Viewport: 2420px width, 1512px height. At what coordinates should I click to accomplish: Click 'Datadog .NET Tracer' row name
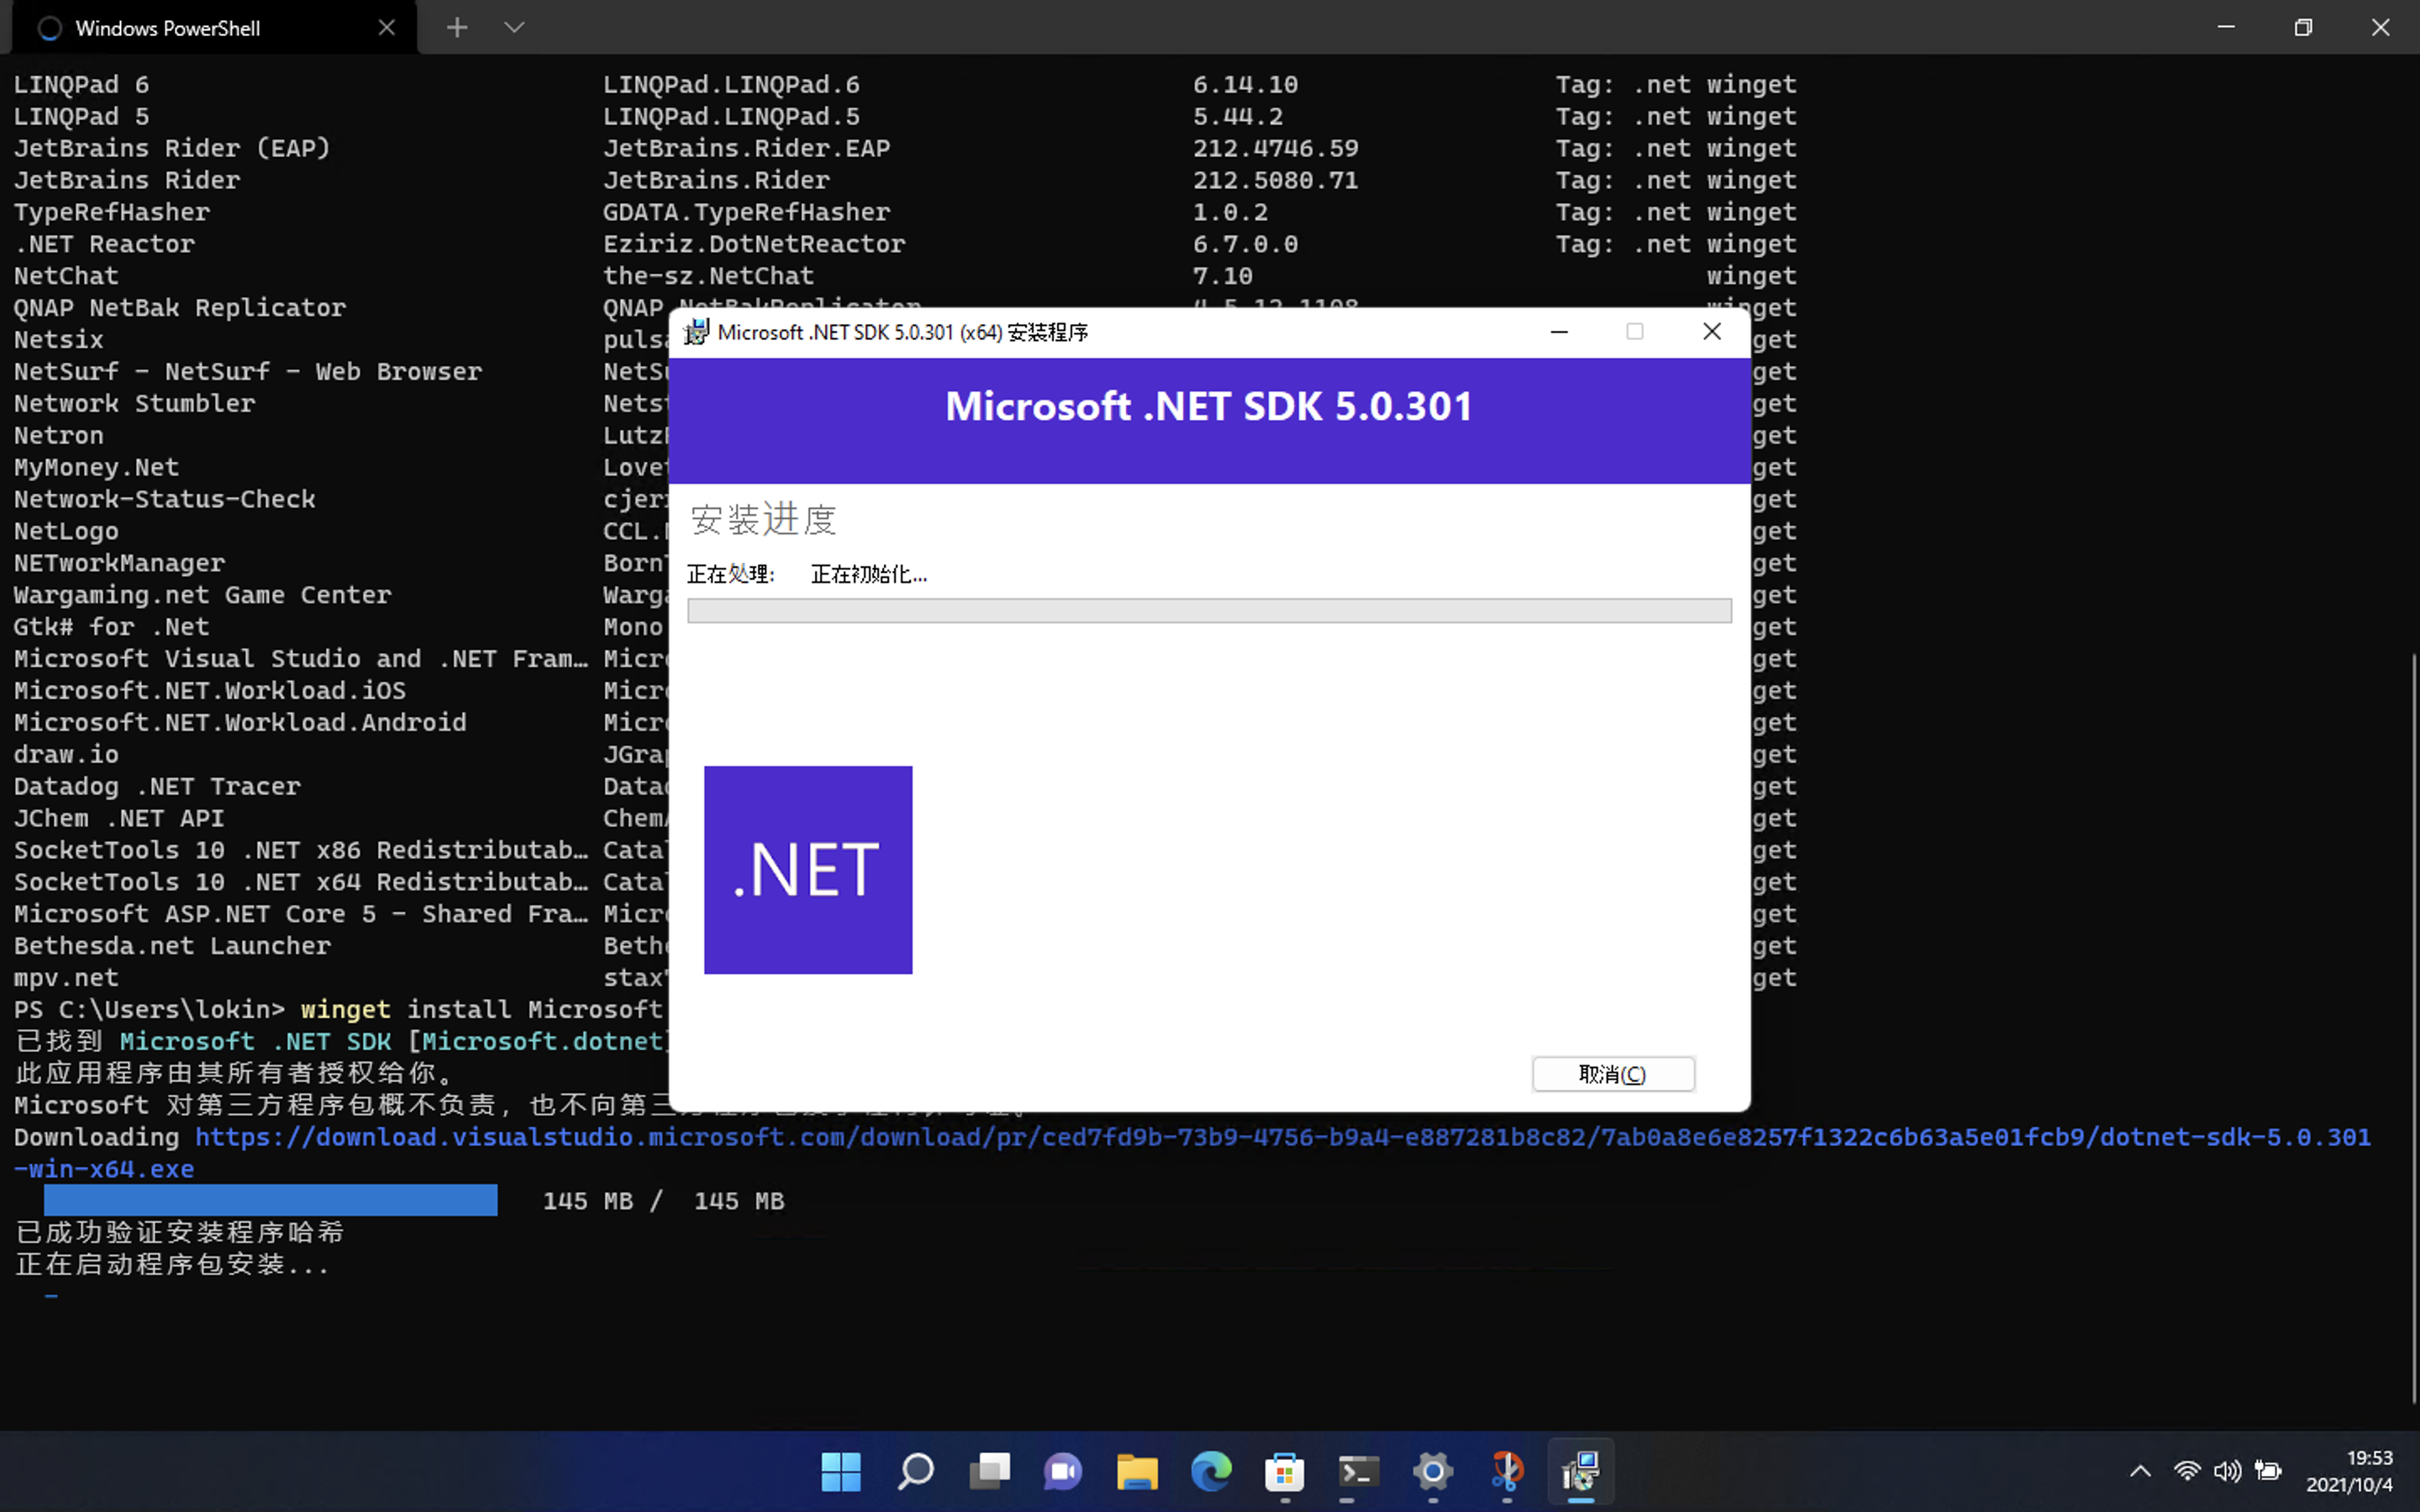[157, 786]
